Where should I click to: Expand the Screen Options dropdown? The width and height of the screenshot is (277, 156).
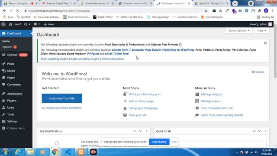point(239,30)
